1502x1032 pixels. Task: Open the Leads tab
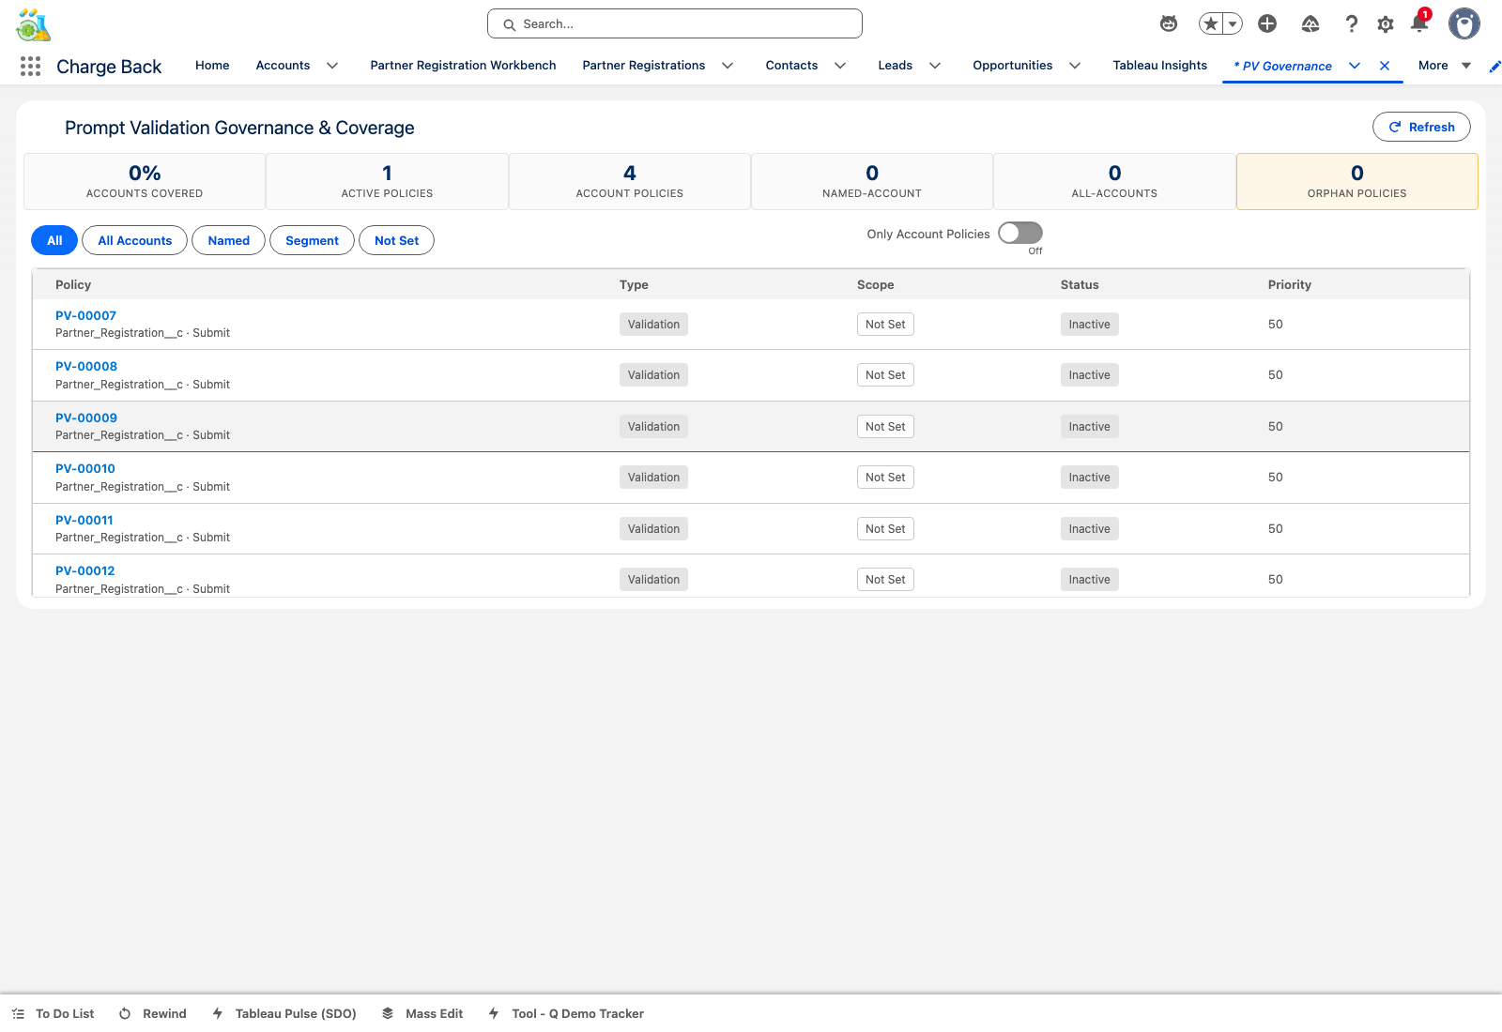[x=896, y=66]
